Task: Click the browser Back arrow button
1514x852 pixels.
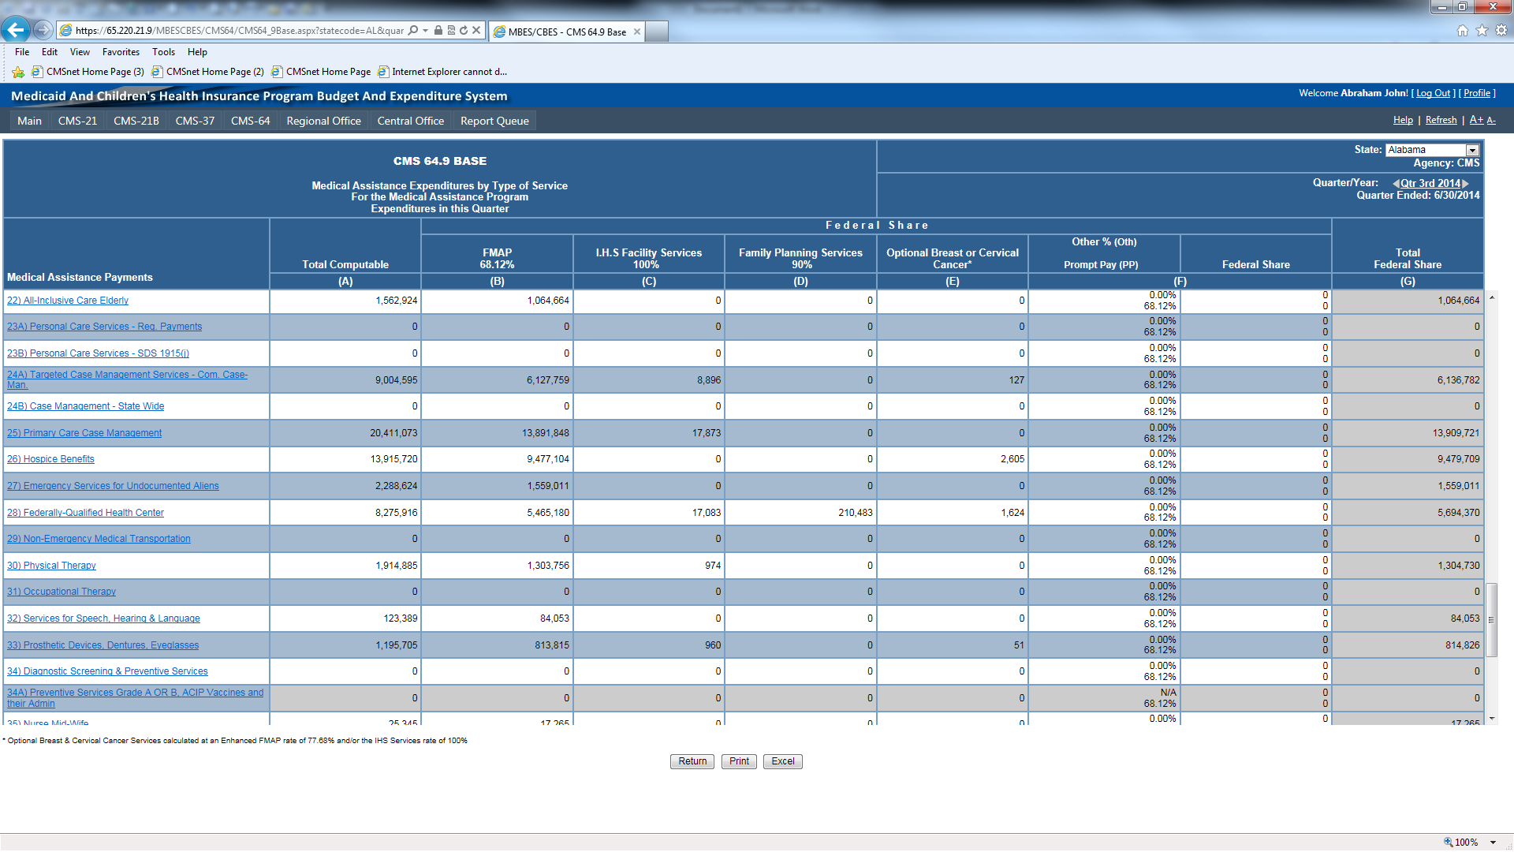Action: [16, 30]
